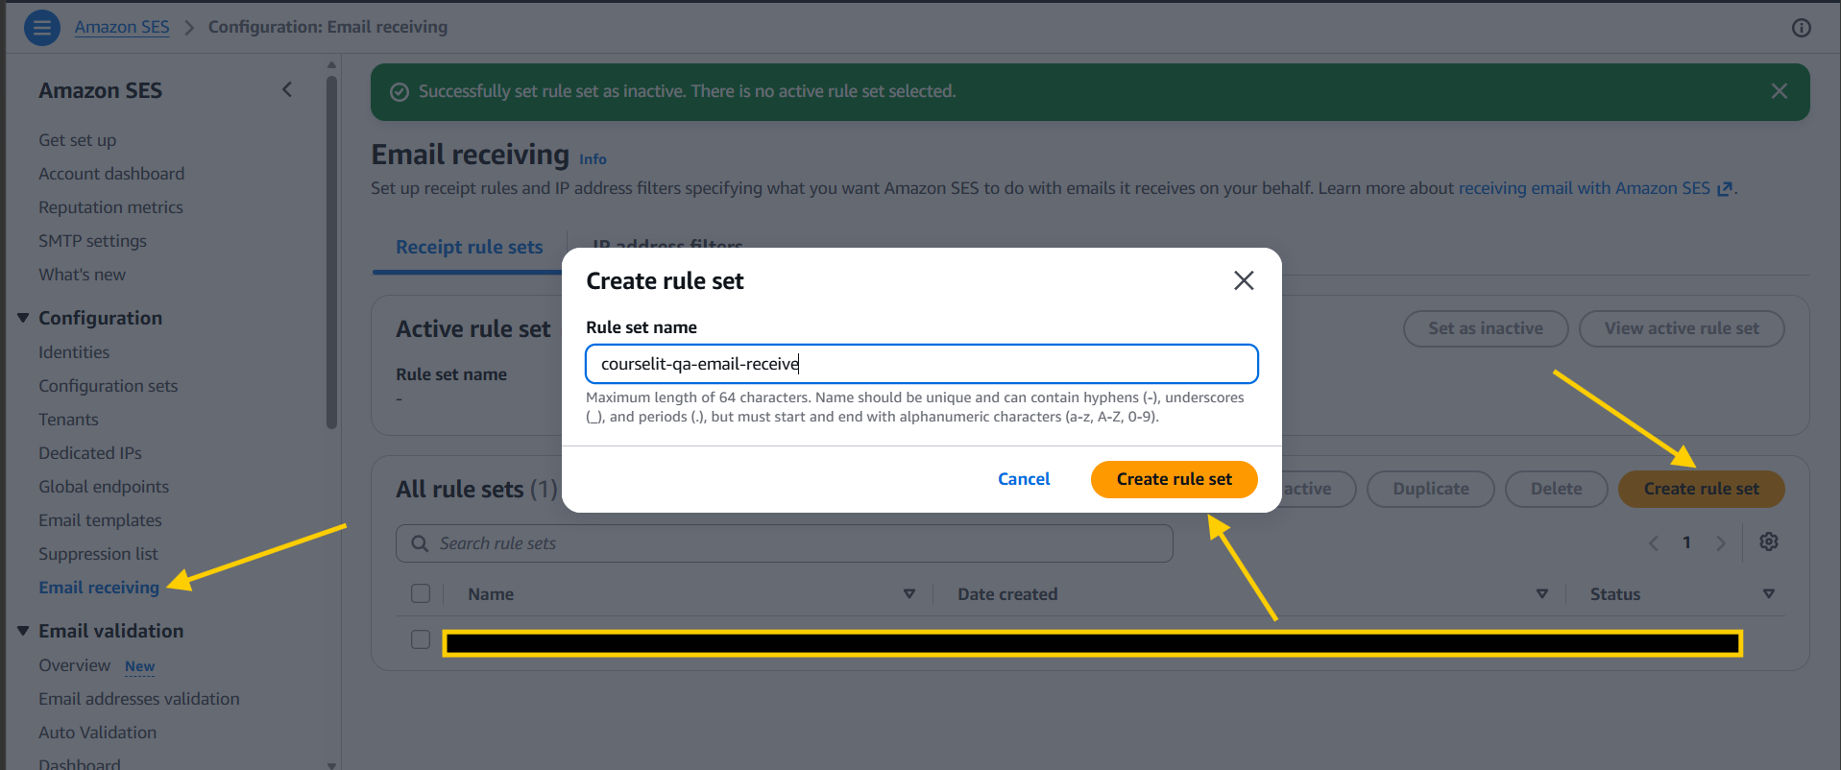Focus the Rule set name input

coord(921,364)
